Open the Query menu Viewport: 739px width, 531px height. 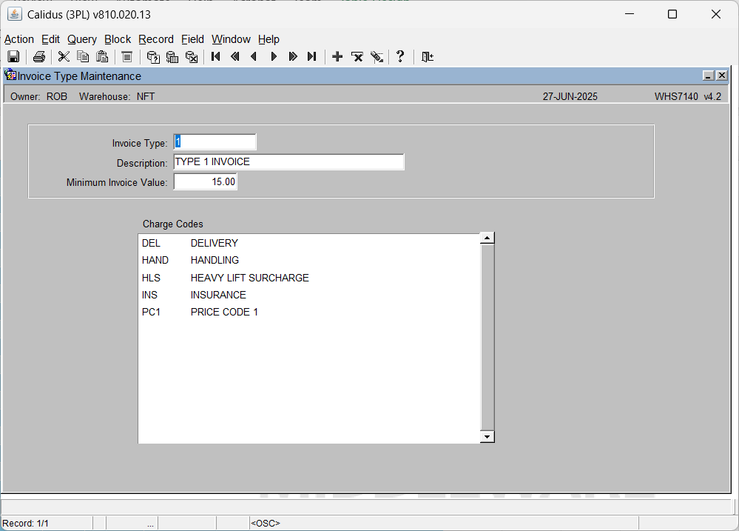click(82, 39)
